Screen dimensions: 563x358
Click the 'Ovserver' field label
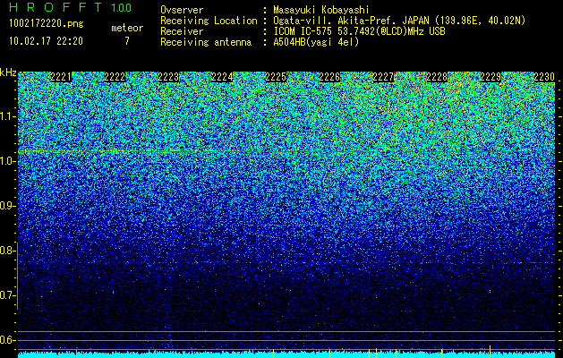(x=182, y=10)
